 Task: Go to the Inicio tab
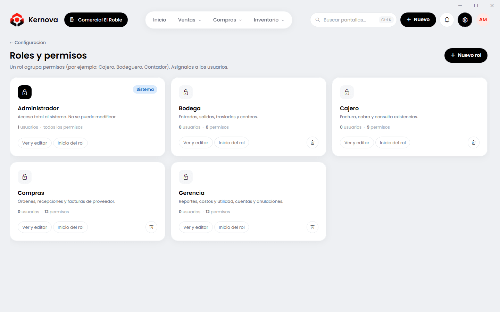point(160,20)
